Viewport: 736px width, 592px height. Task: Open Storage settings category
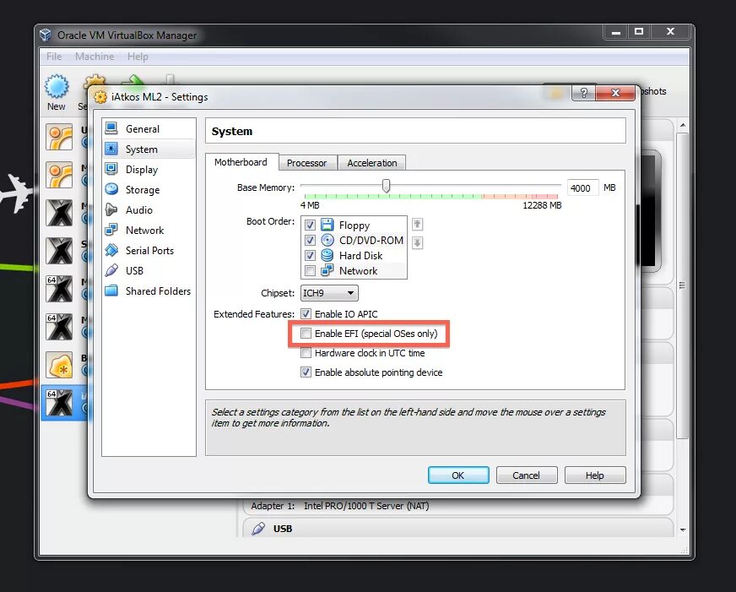click(149, 190)
